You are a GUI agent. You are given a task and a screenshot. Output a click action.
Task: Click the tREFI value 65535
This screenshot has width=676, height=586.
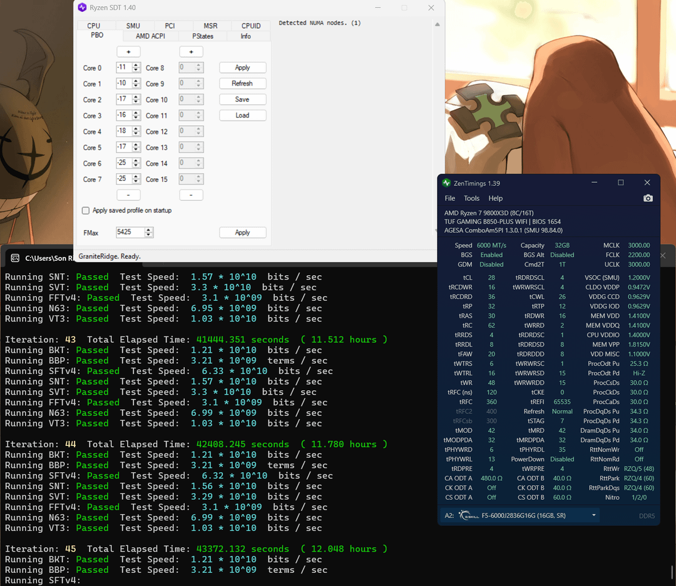coord(562,402)
